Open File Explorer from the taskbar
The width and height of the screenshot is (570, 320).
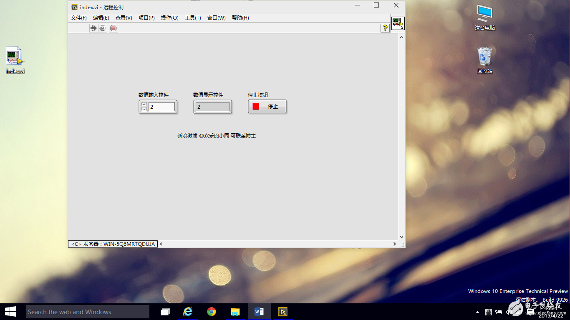pyautogui.click(x=235, y=312)
